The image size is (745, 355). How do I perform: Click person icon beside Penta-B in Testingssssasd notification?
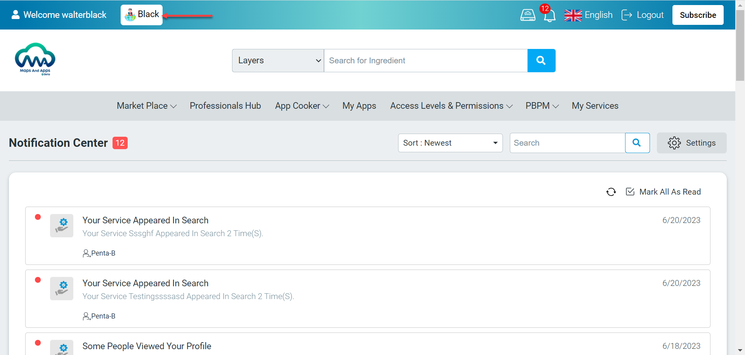click(x=87, y=317)
